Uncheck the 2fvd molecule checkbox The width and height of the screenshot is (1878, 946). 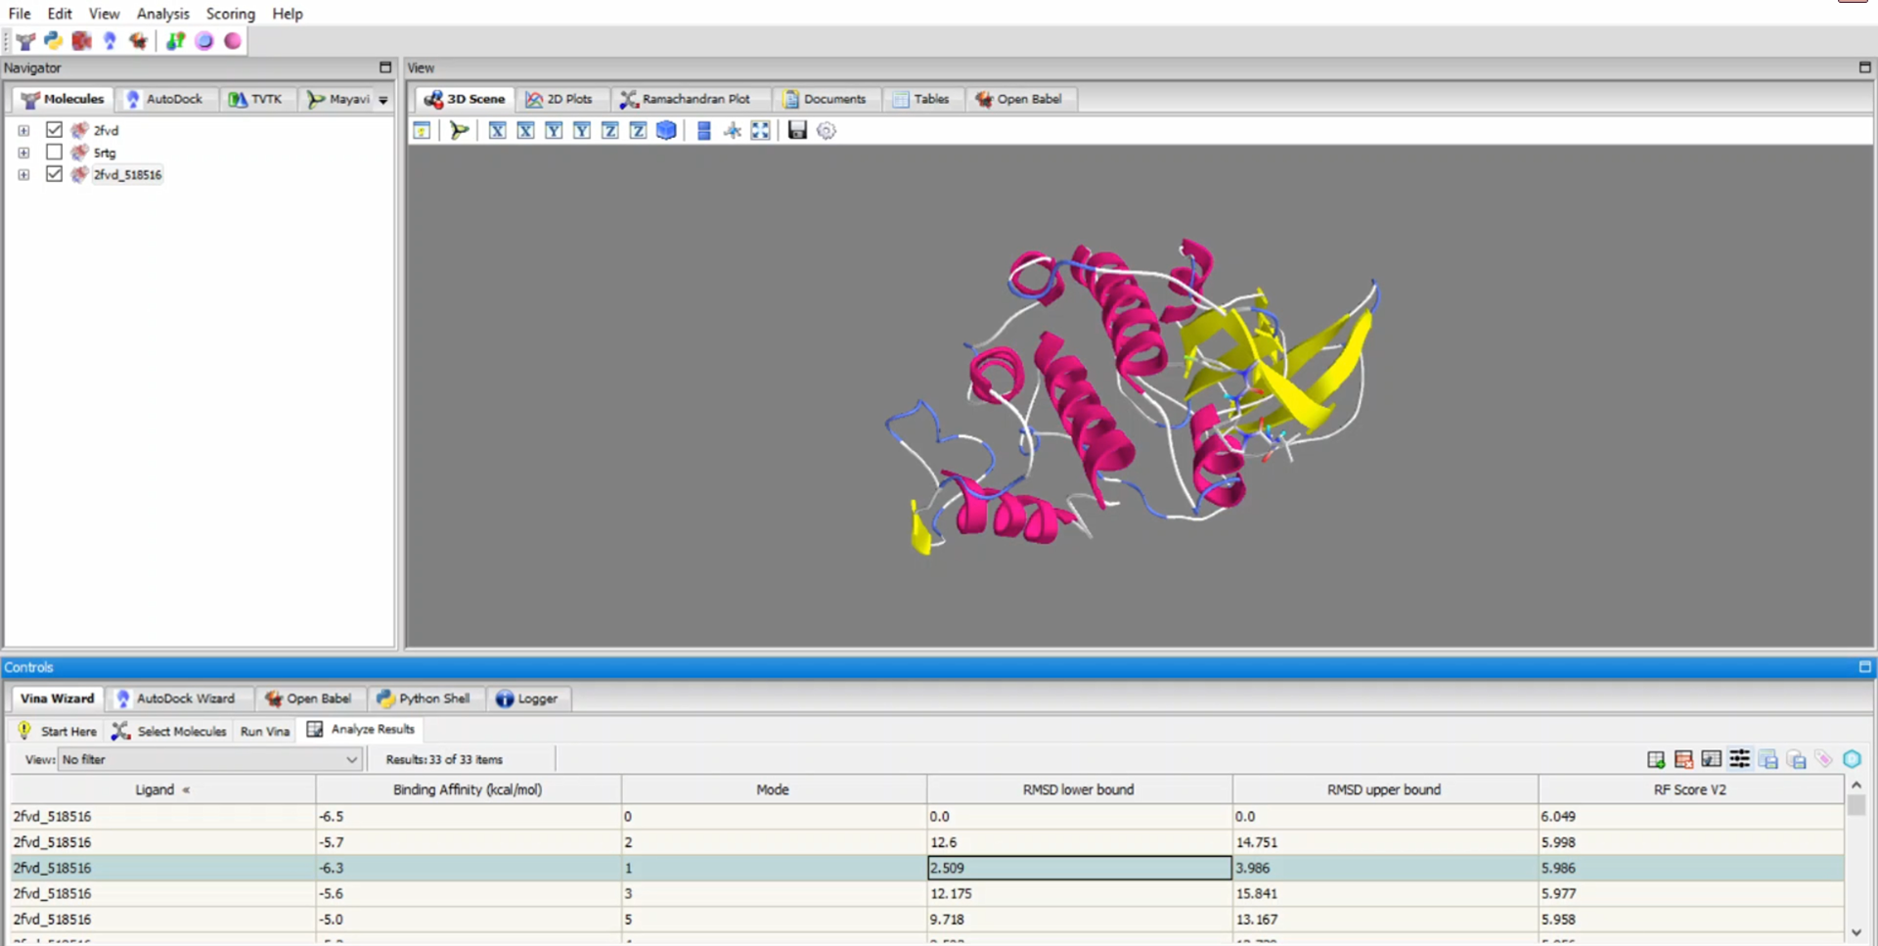coord(54,129)
